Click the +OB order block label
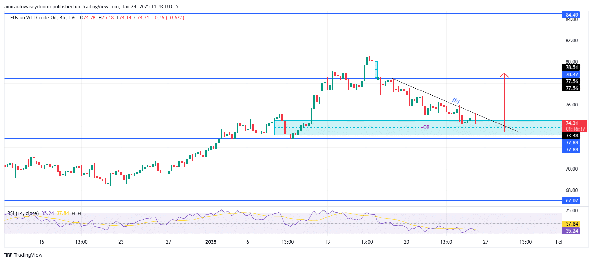This screenshot has width=593, height=262. 425,127
